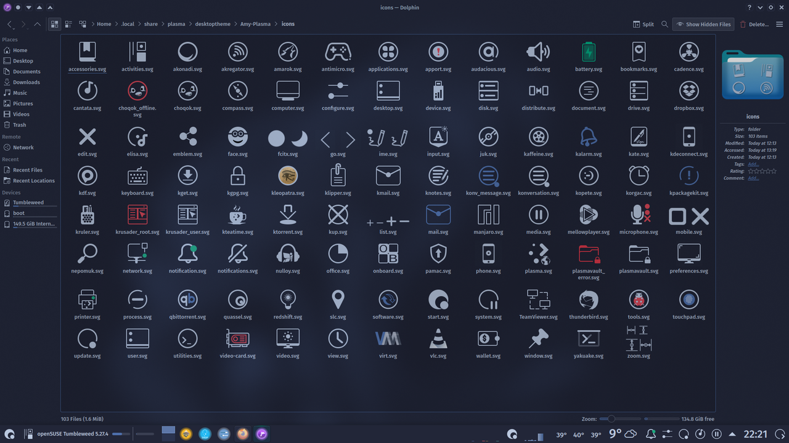Toggle Split view
The image size is (789, 443).
pos(644,24)
